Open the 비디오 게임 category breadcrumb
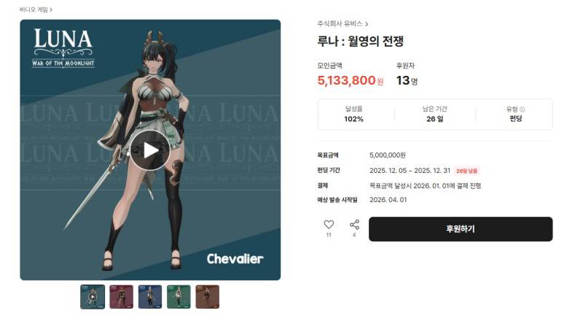583x324 pixels. [x=34, y=9]
